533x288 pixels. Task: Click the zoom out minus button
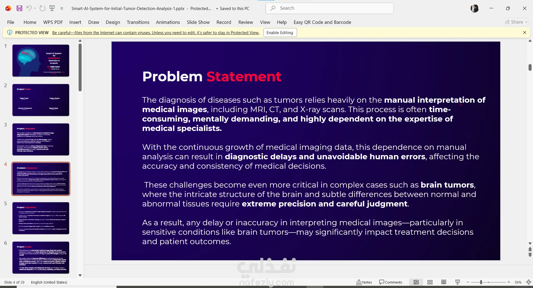[468, 282]
